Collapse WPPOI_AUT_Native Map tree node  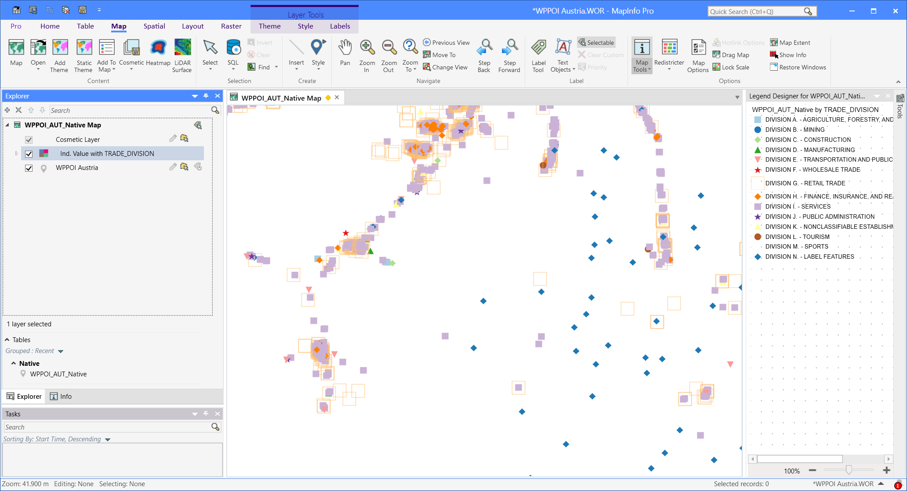pos(7,125)
